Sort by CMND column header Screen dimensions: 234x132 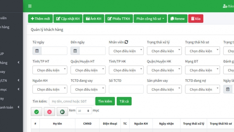coord(87,124)
